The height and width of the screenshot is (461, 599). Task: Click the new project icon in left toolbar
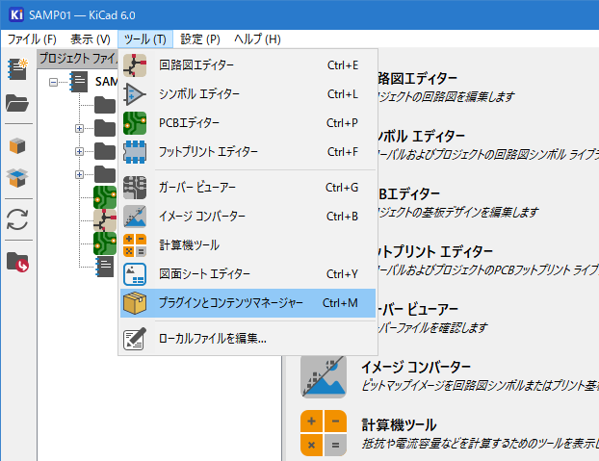tap(17, 68)
